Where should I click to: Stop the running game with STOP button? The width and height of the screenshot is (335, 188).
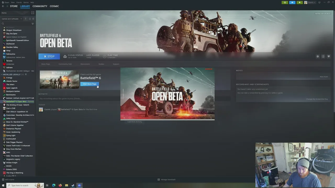(x=49, y=56)
